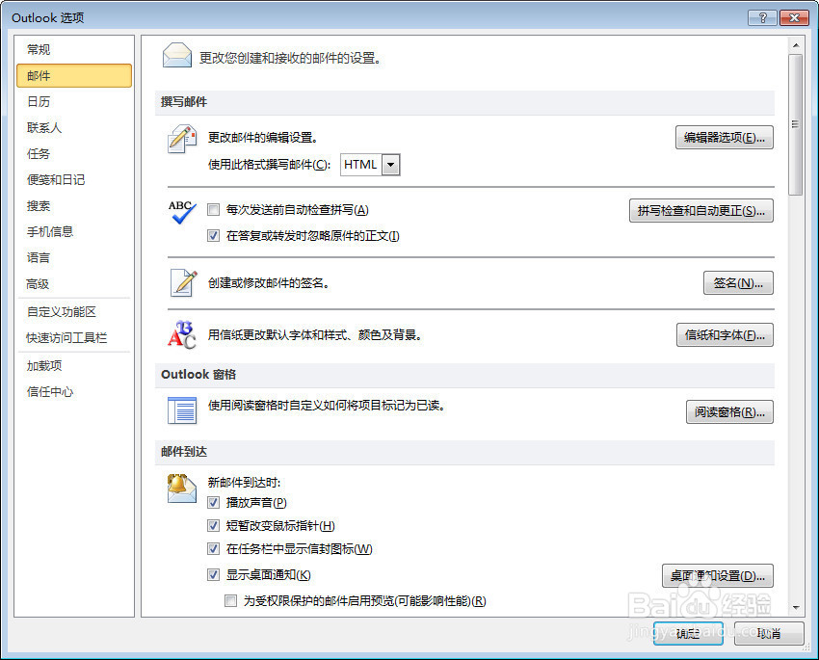Viewport: 819px width, 660px height.
Task: Toggle 播放声音 checkbox
Action: click(213, 502)
